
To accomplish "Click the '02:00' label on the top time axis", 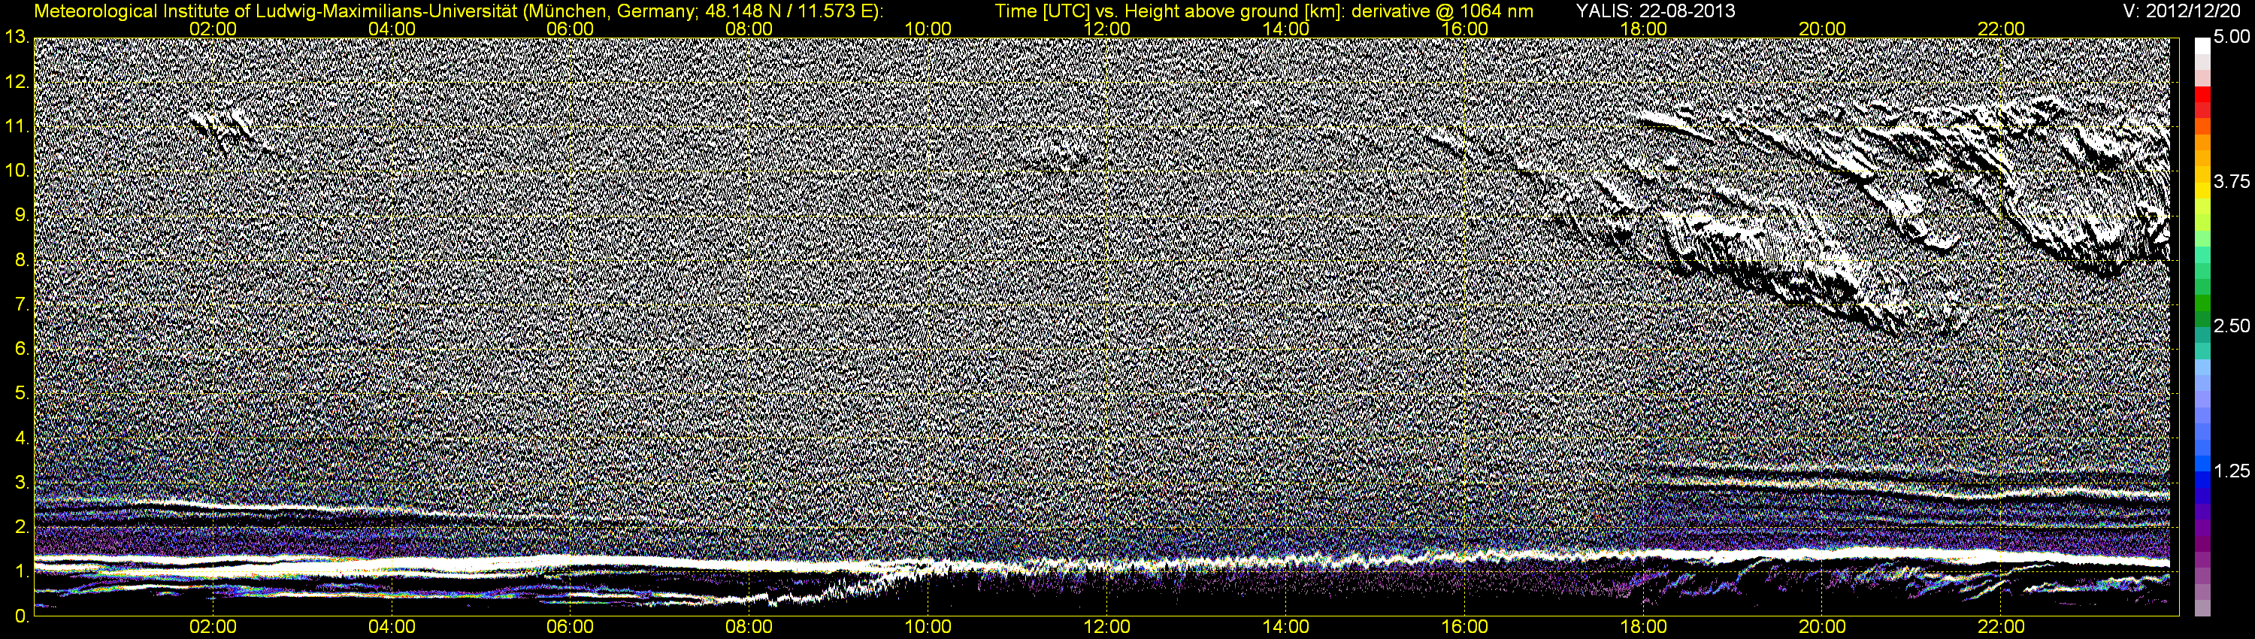I will pos(213,29).
